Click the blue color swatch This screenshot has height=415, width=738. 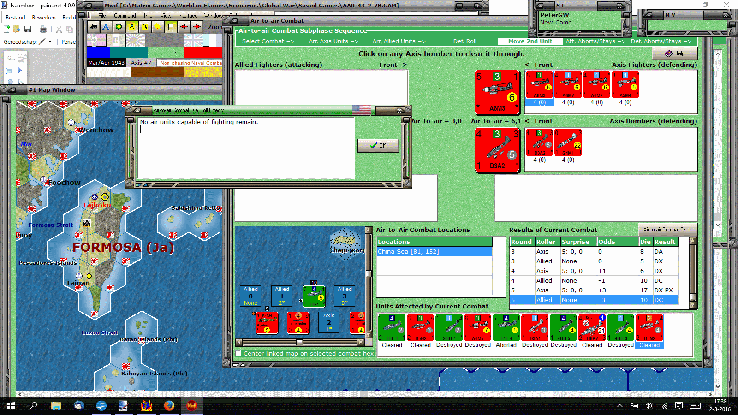point(99,52)
